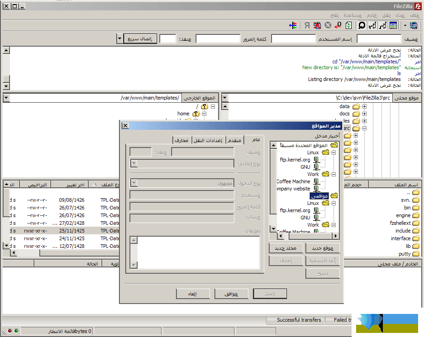Sort by the اسم الملف column header

tap(395, 185)
